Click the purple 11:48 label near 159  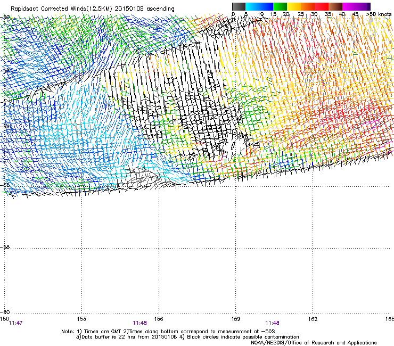[x=272, y=323]
